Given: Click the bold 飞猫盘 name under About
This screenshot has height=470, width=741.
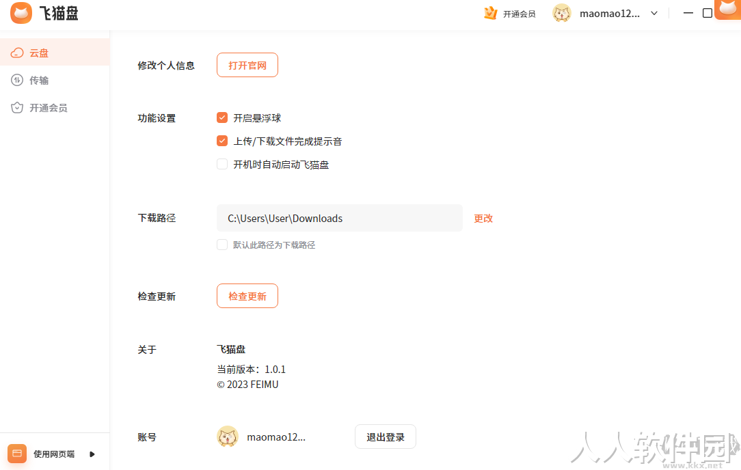Looking at the screenshot, I should click(x=231, y=350).
